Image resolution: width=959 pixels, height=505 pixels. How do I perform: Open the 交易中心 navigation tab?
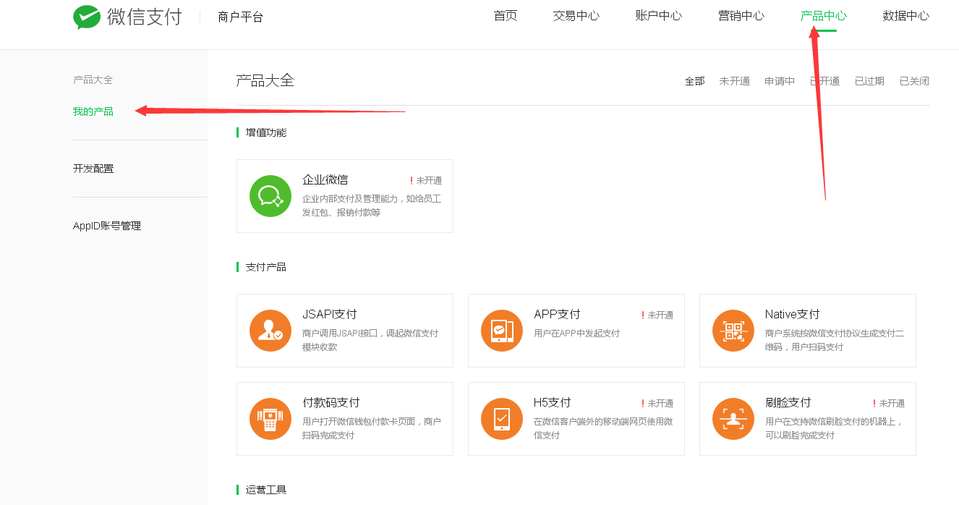tap(576, 16)
